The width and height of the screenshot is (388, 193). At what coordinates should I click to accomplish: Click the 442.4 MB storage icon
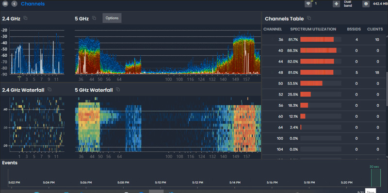[x=366, y=4]
